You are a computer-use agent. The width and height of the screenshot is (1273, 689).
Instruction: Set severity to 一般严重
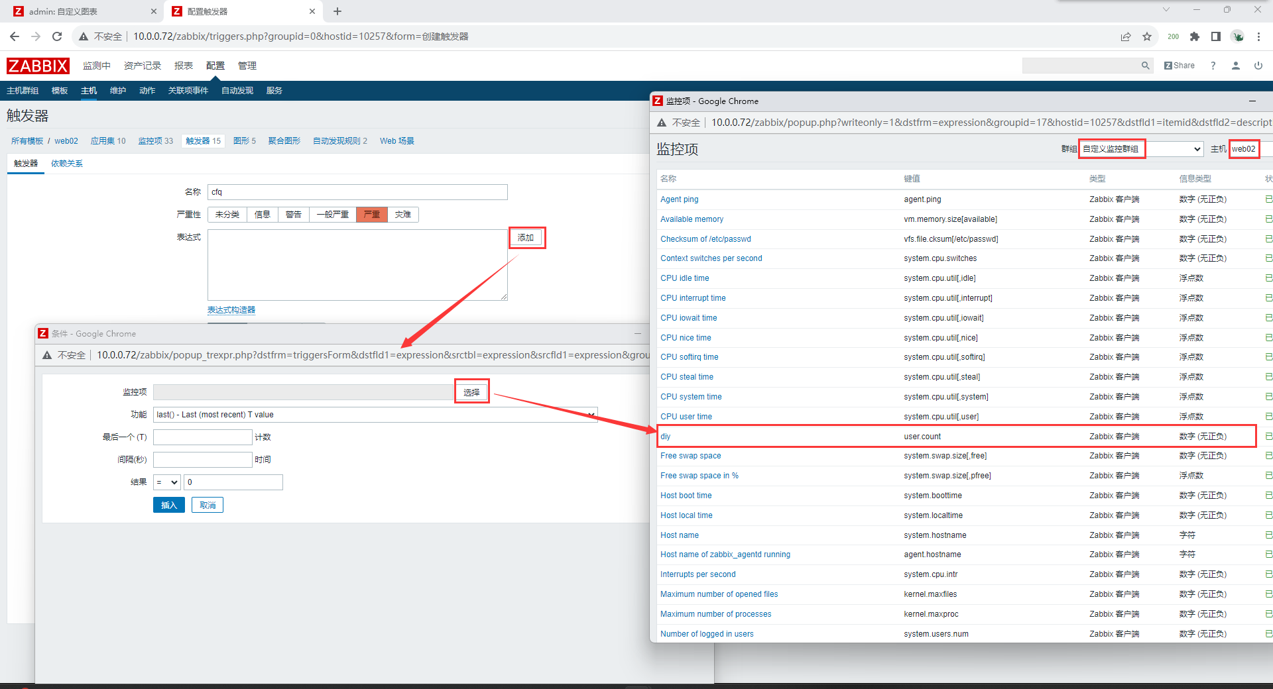tap(333, 215)
